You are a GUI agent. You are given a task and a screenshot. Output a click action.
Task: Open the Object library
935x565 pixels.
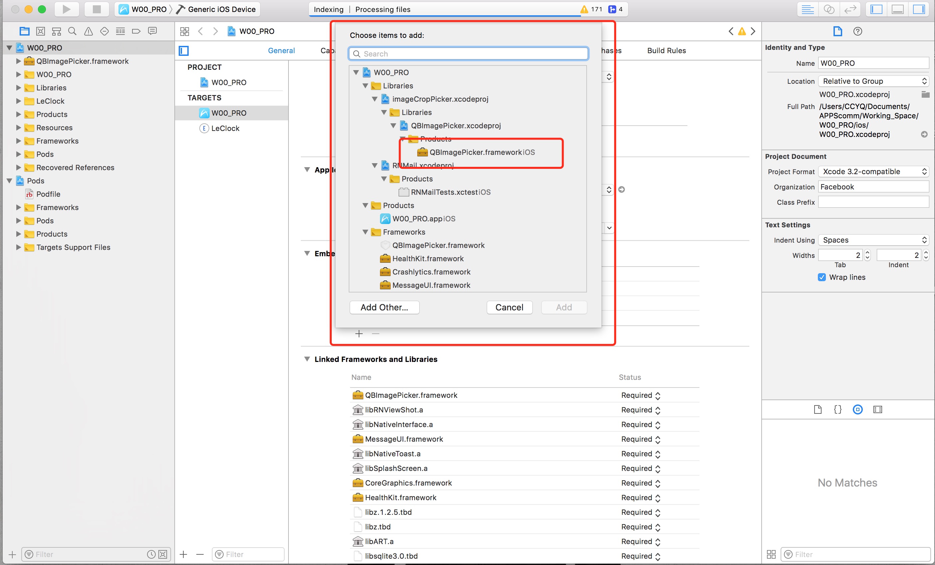click(x=857, y=409)
